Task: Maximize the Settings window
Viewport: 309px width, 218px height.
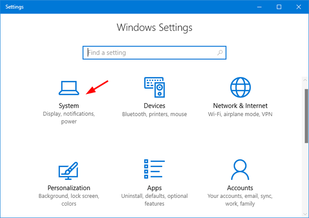Action: coord(279,7)
